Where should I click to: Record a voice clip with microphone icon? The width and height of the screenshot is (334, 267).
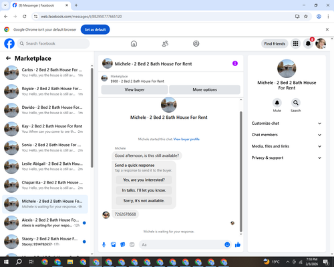(104, 245)
